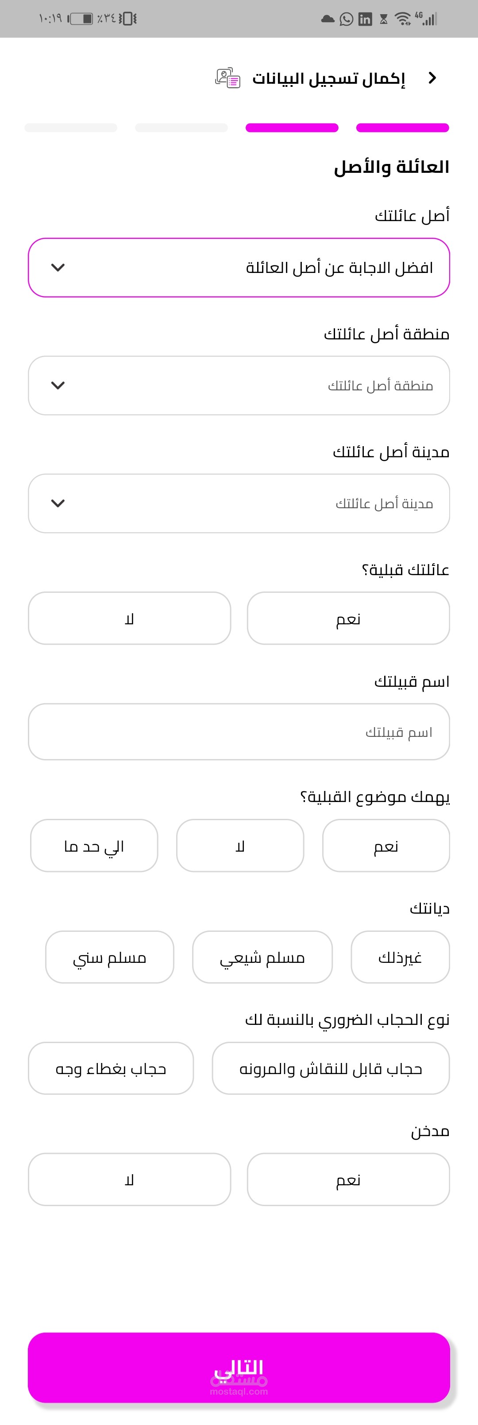
Task: Tap the second pink progress segment
Action: click(292, 128)
